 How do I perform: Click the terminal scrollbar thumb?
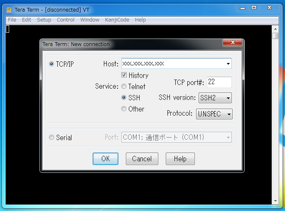(x=275, y=36)
